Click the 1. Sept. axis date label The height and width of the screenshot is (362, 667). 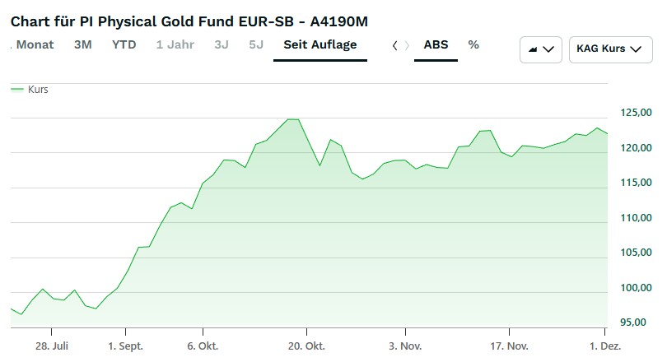click(125, 346)
